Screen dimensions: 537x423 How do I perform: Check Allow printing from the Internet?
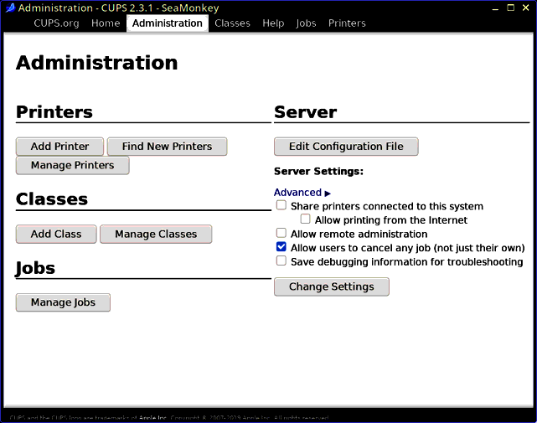305,219
